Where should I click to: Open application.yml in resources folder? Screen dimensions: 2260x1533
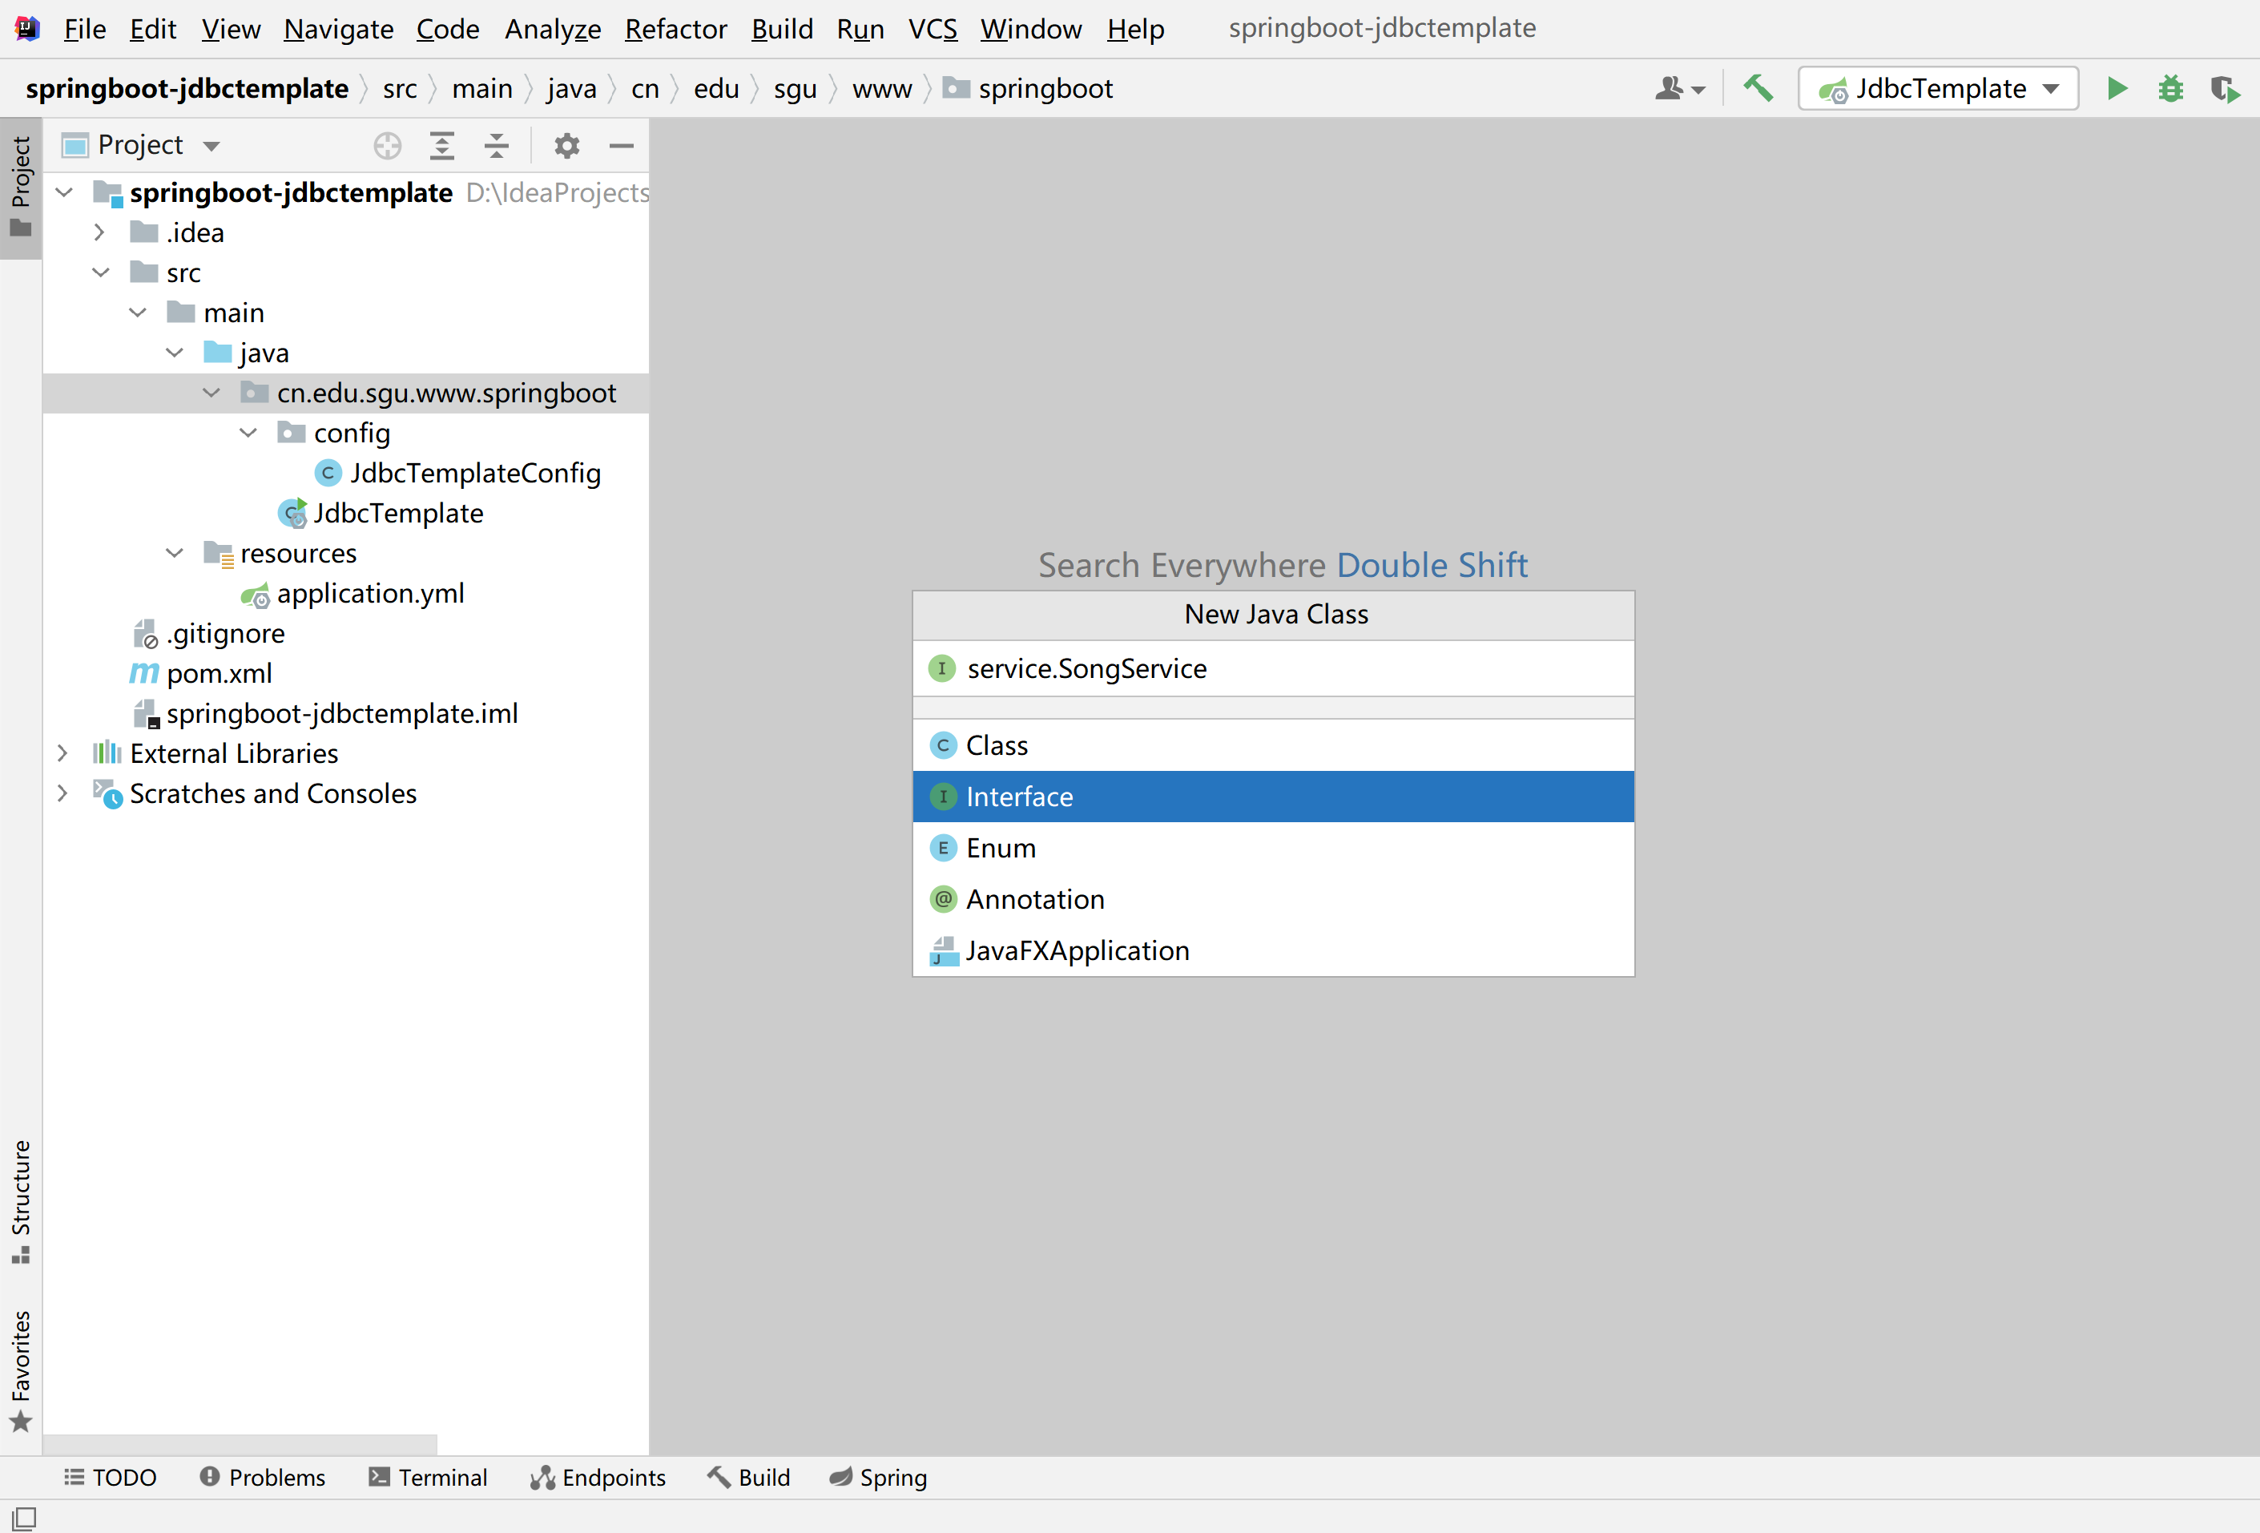pos(369,593)
